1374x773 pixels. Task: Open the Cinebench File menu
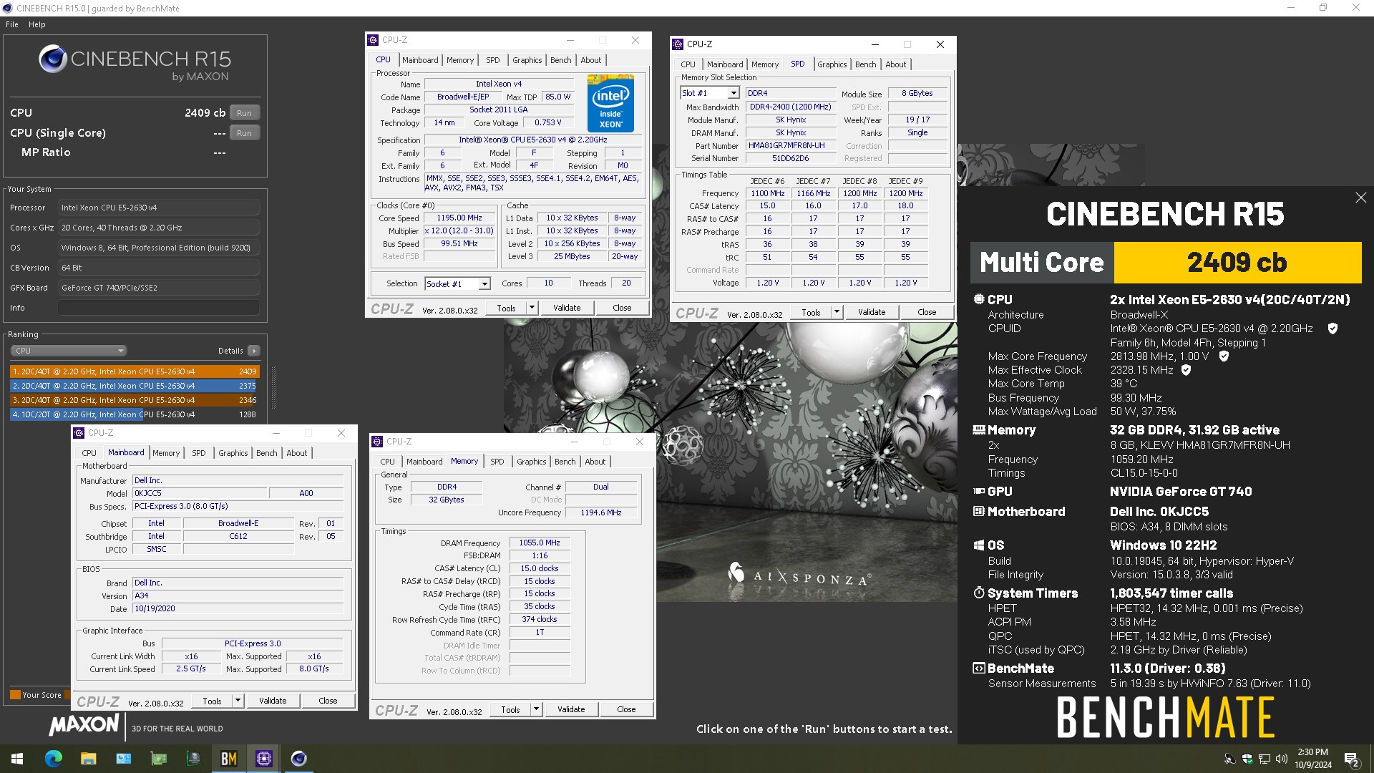point(12,24)
